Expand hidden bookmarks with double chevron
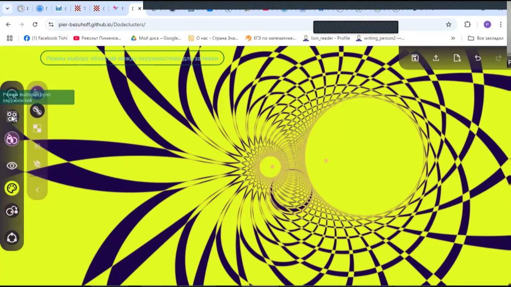This screenshot has height=287, width=511. (x=453, y=38)
